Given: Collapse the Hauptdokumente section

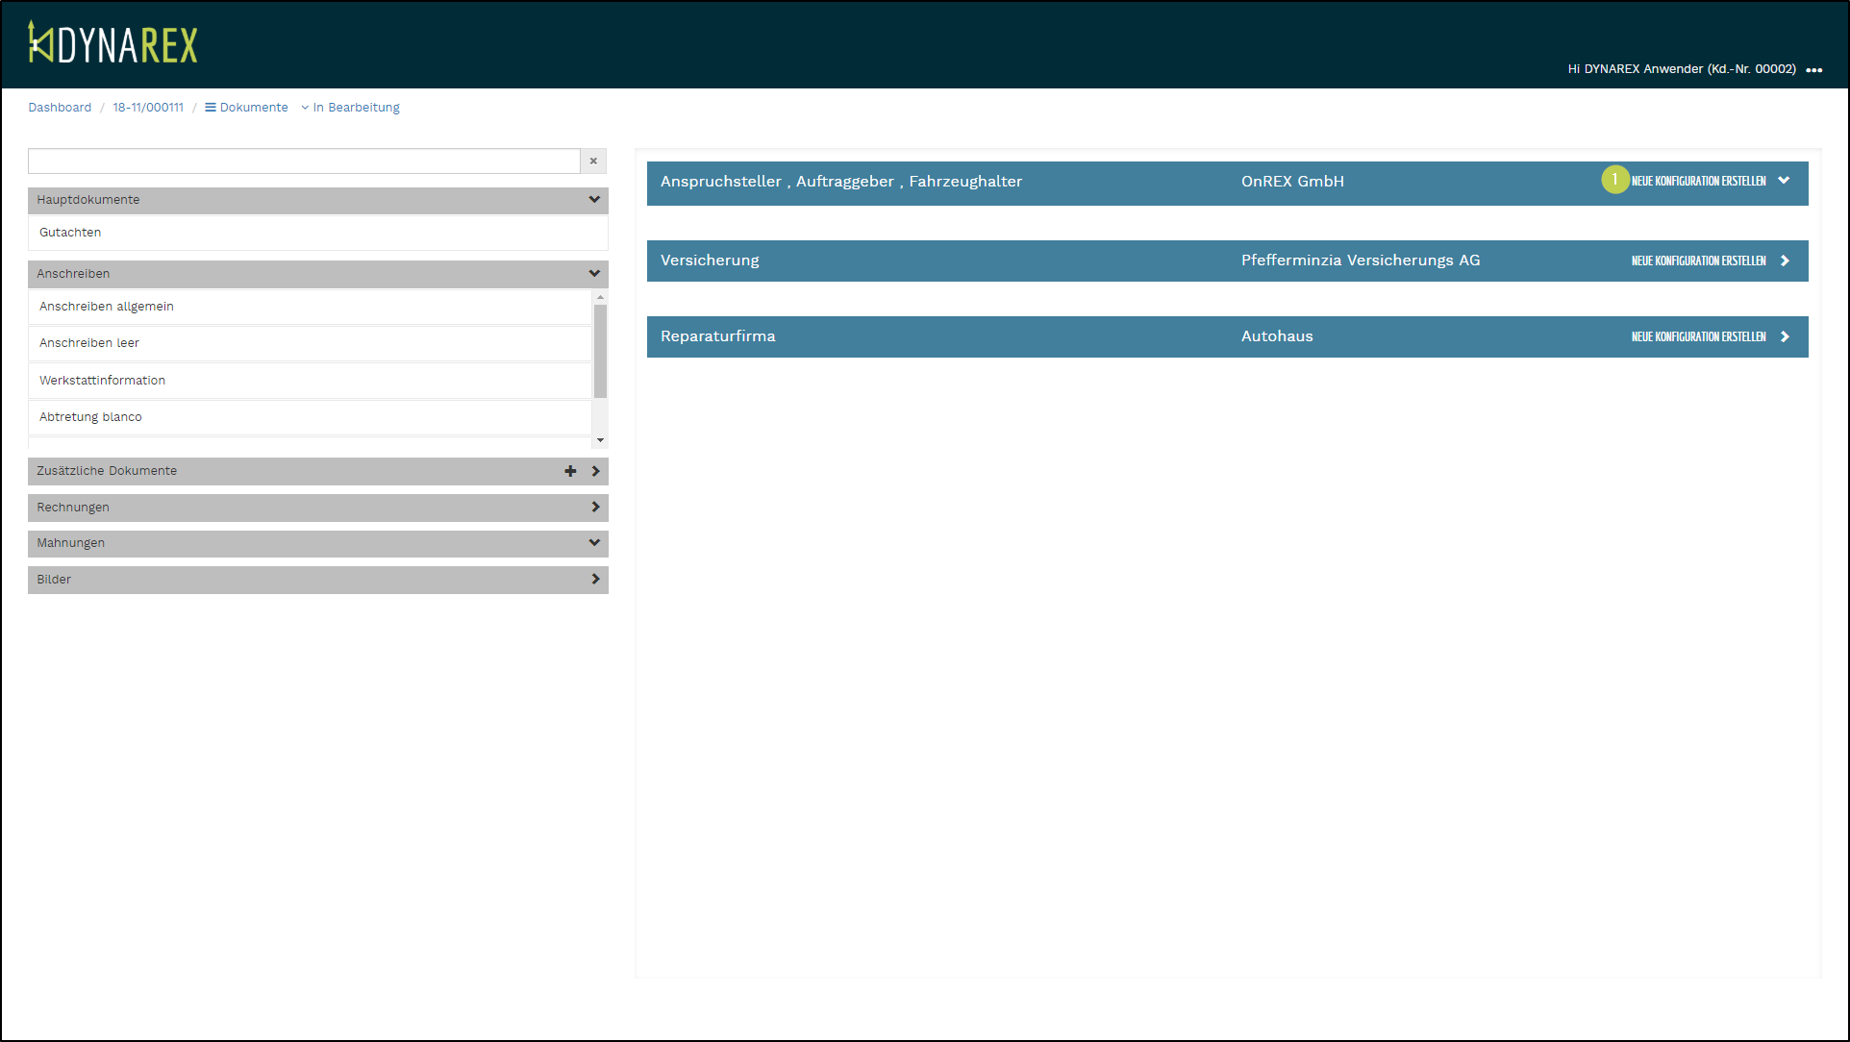Looking at the screenshot, I should point(594,200).
